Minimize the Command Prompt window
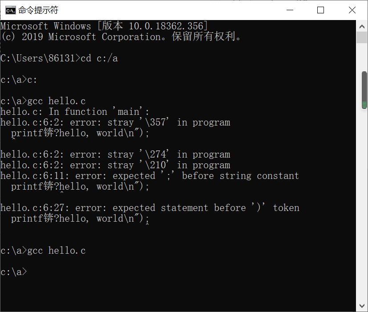Screen dimensions: 368x312 [290, 10]
